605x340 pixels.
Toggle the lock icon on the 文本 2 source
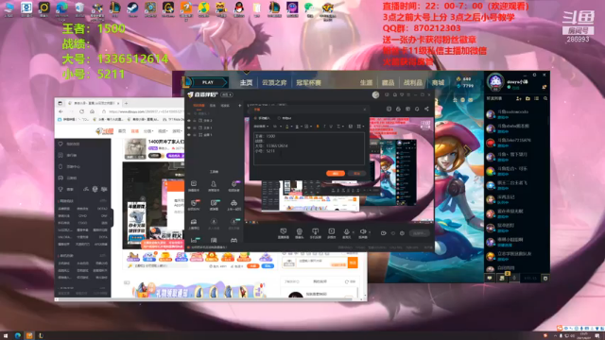(195, 121)
